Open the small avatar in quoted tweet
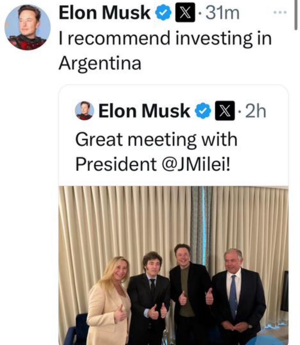300x345 pixels. [84, 111]
